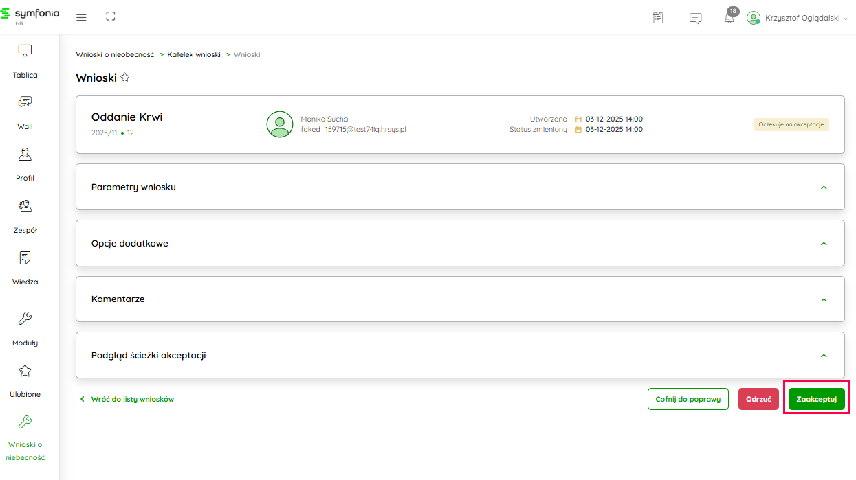Click Kafelek wnioski breadcrumb

(194, 54)
